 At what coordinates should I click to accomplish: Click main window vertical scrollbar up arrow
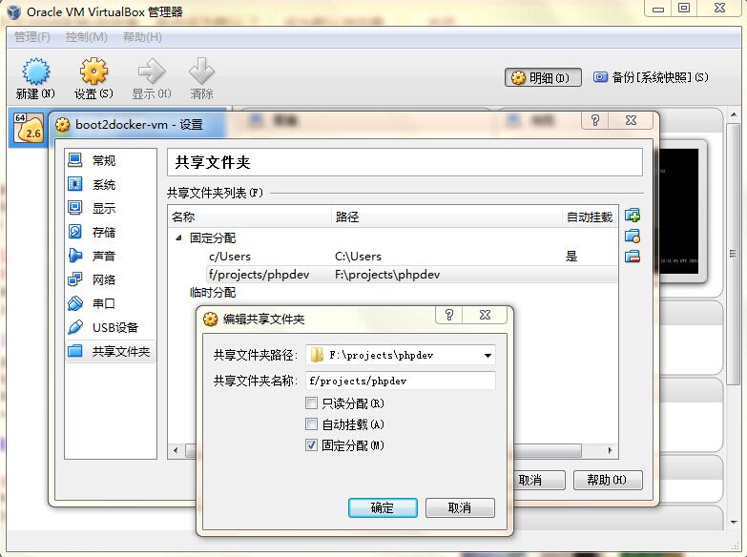[x=734, y=114]
